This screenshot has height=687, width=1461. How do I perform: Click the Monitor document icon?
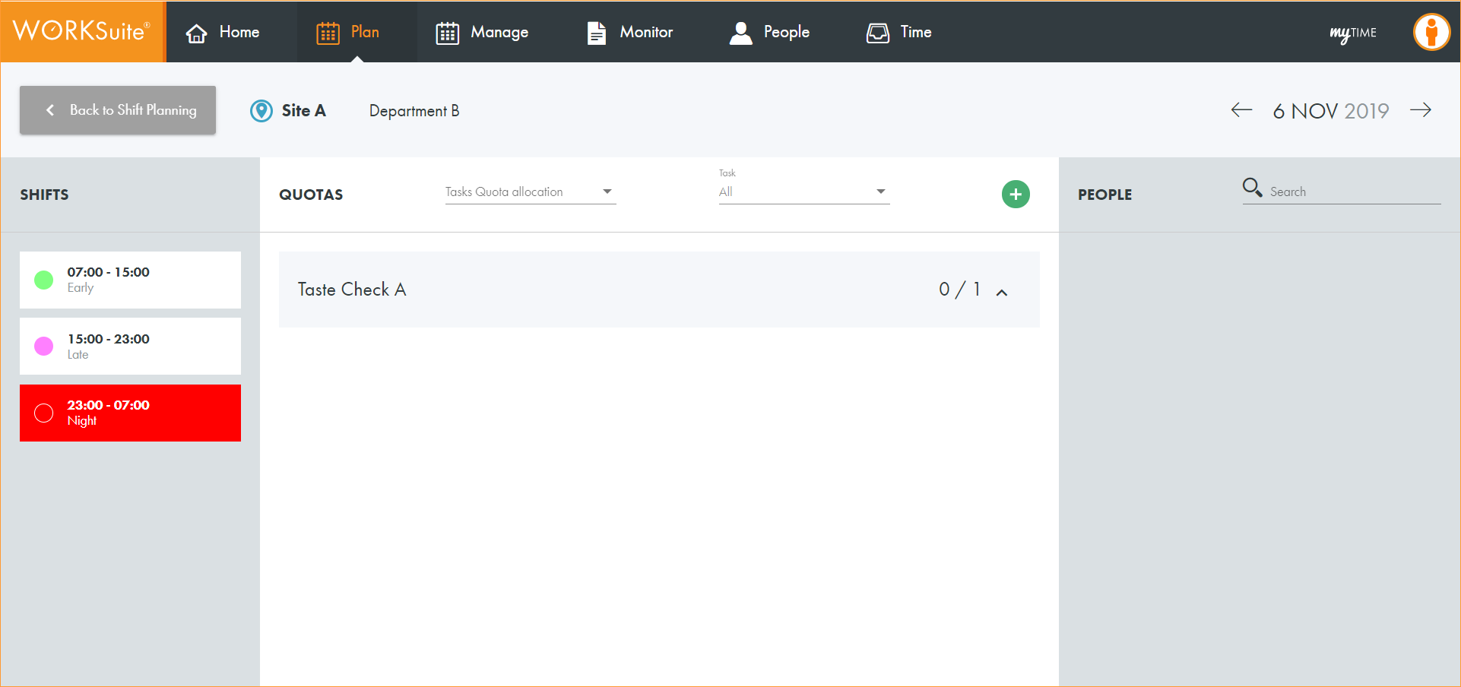(597, 33)
